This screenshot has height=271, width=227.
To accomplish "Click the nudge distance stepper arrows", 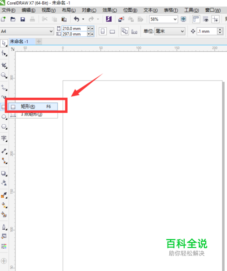I will [x=220, y=31].
